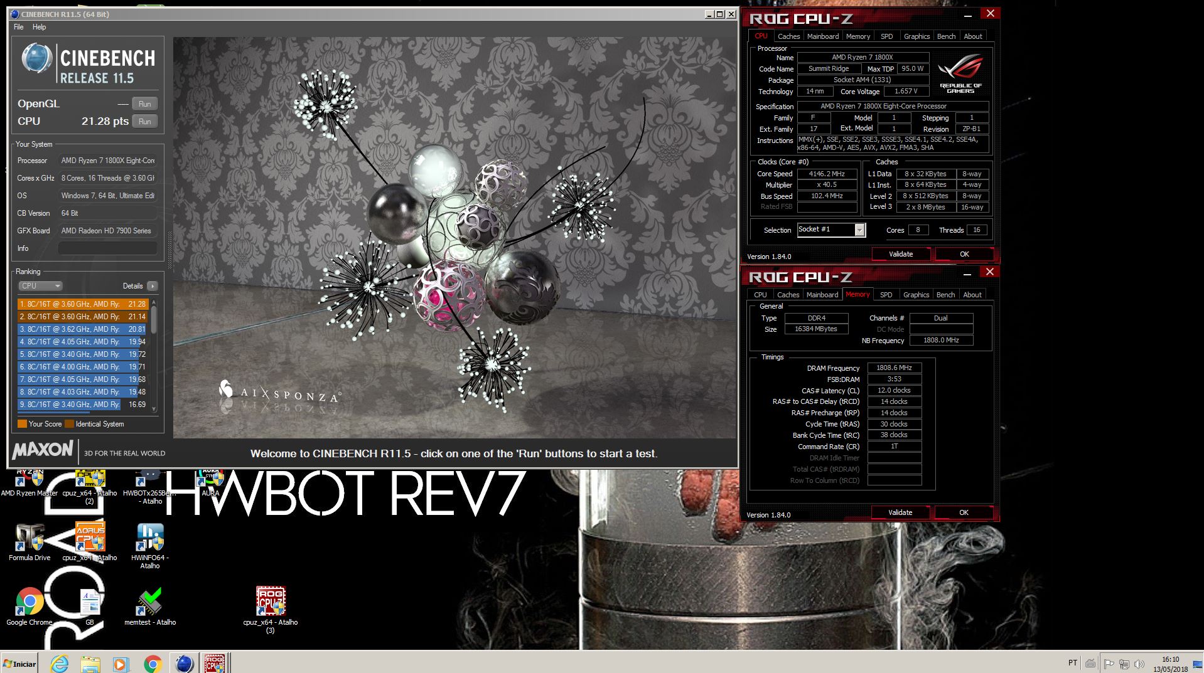Open the AORUS cpuz_x64 desktop shortcut
This screenshot has width=1204, height=673.
90,542
